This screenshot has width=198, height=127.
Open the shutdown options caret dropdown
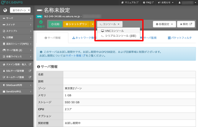93,24
